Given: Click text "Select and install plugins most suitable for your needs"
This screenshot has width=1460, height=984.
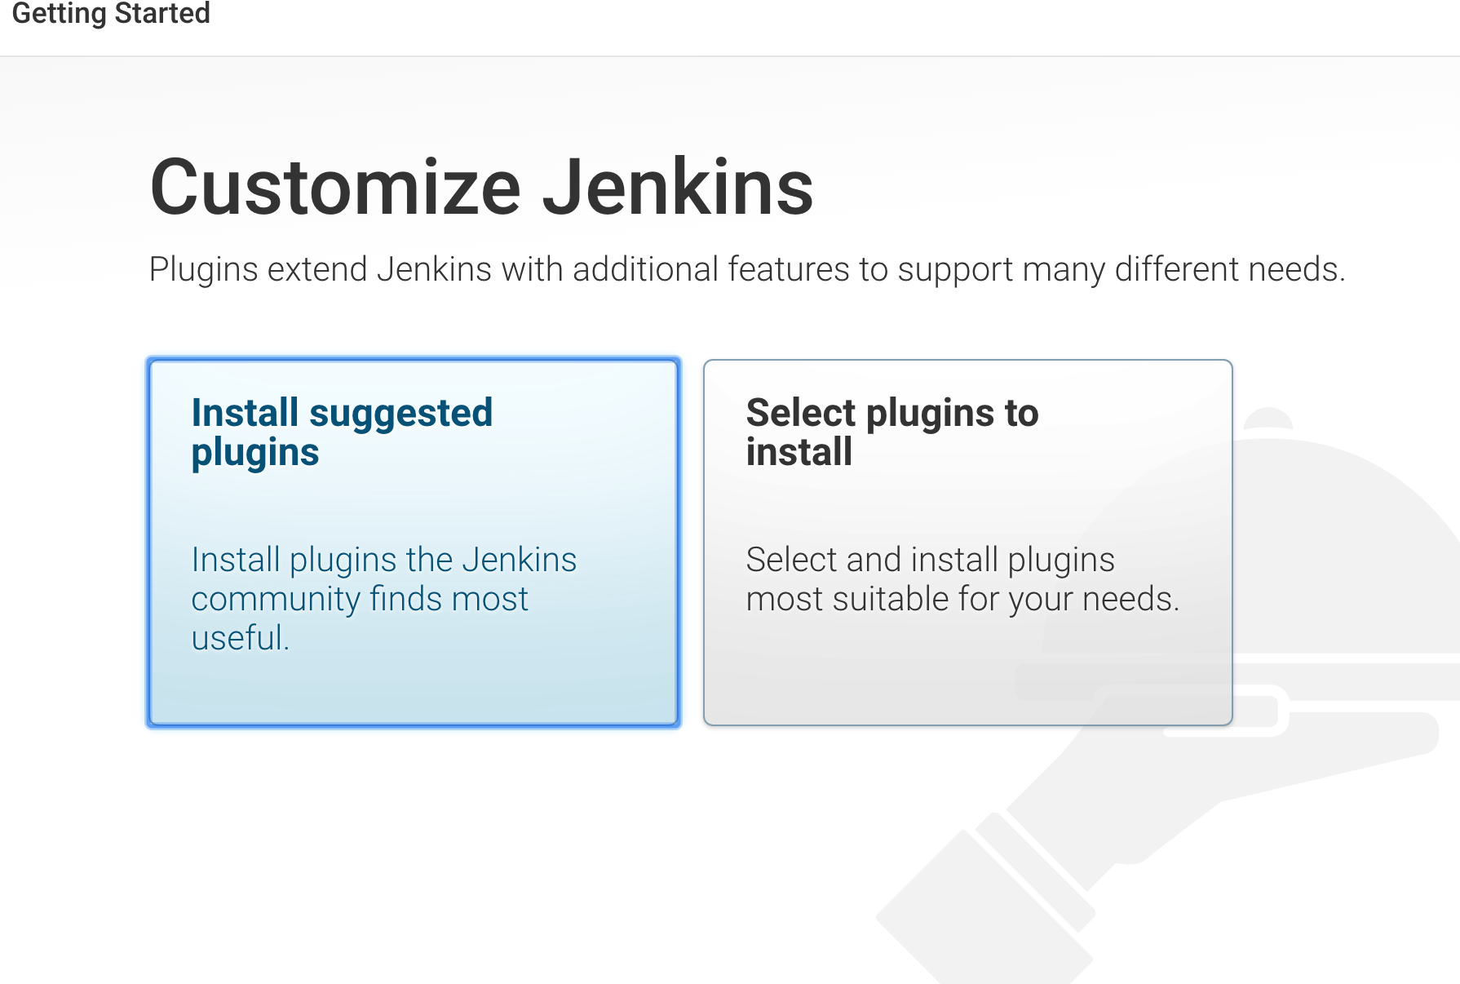Looking at the screenshot, I should click(x=963, y=578).
